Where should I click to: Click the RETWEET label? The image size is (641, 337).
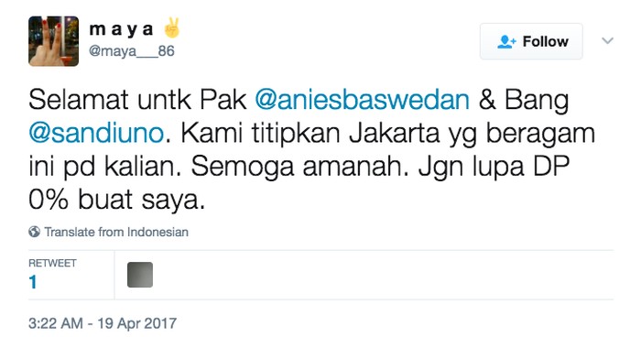[x=52, y=263]
